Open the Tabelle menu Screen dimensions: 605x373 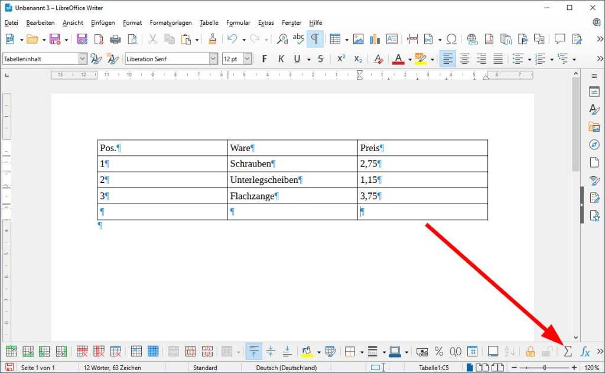click(x=209, y=22)
